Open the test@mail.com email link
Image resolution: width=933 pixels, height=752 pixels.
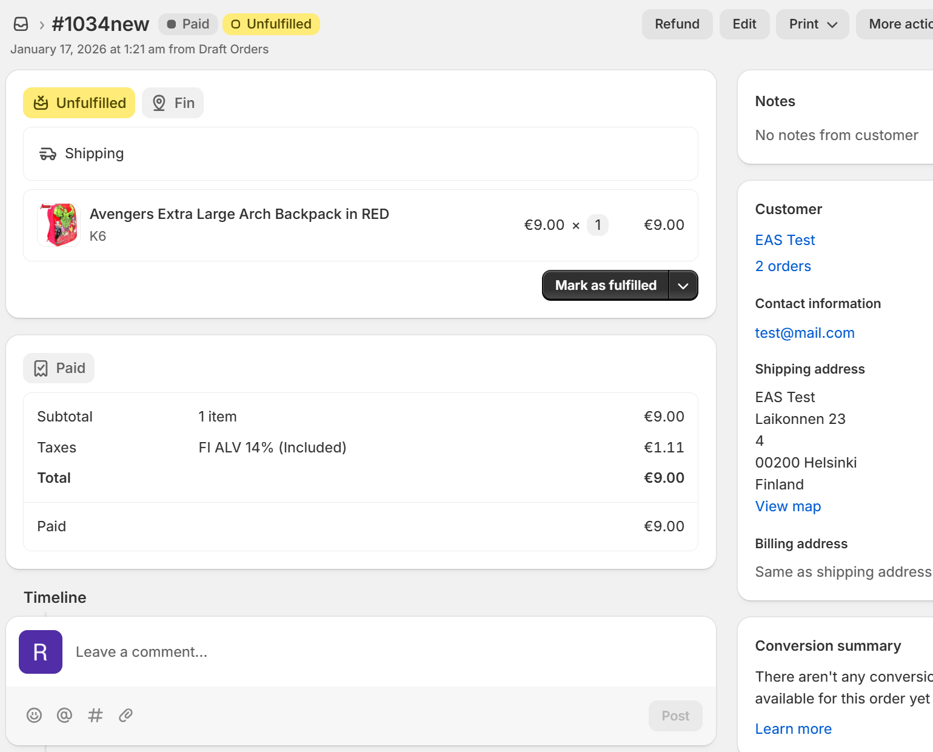(x=804, y=333)
